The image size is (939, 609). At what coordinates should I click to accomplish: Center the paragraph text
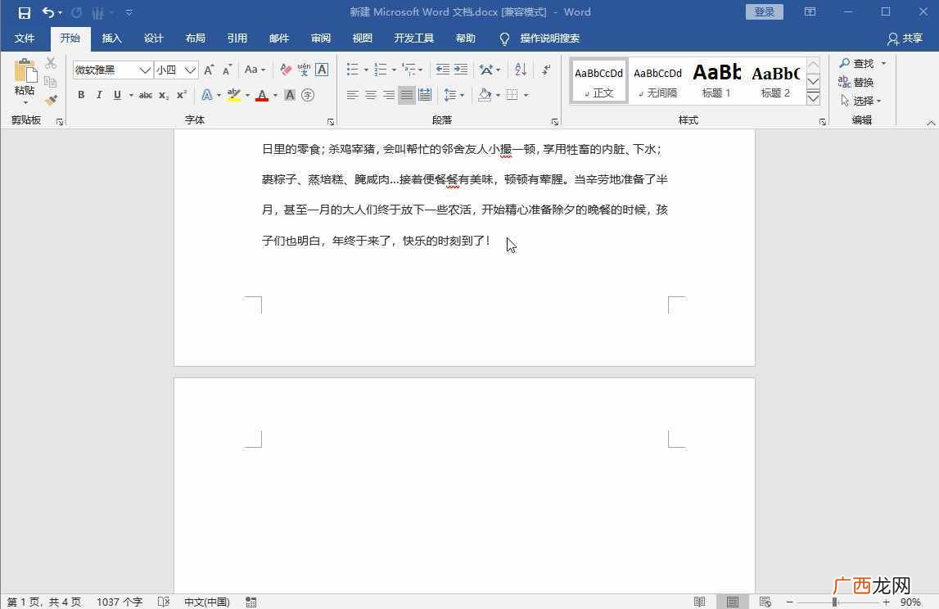[371, 95]
